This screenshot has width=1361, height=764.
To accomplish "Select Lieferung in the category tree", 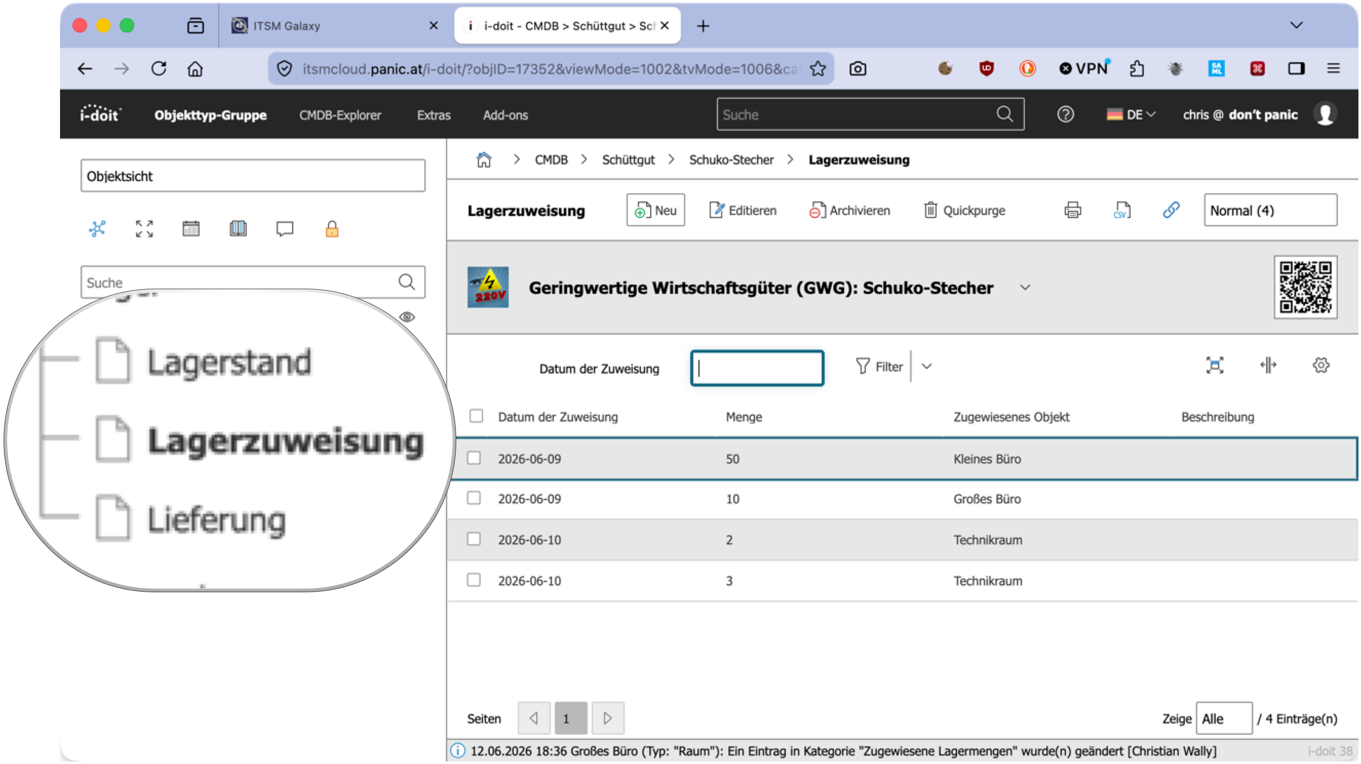I will click(x=216, y=520).
